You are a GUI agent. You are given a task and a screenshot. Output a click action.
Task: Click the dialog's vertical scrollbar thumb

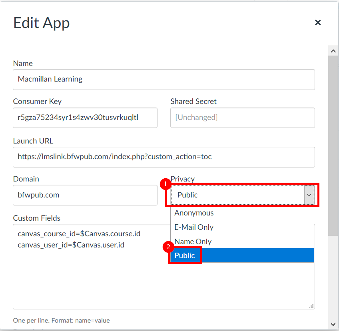[333, 146]
